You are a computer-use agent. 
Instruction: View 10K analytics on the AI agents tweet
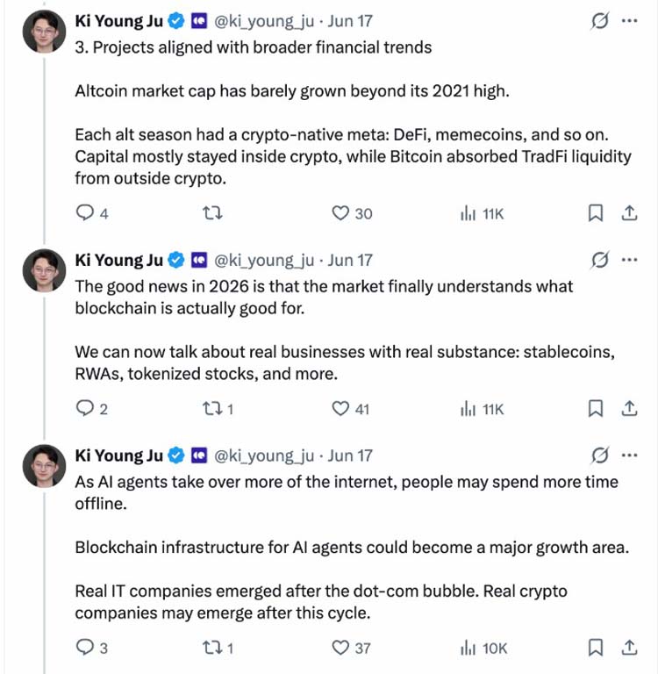pyautogui.click(x=483, y=648)
